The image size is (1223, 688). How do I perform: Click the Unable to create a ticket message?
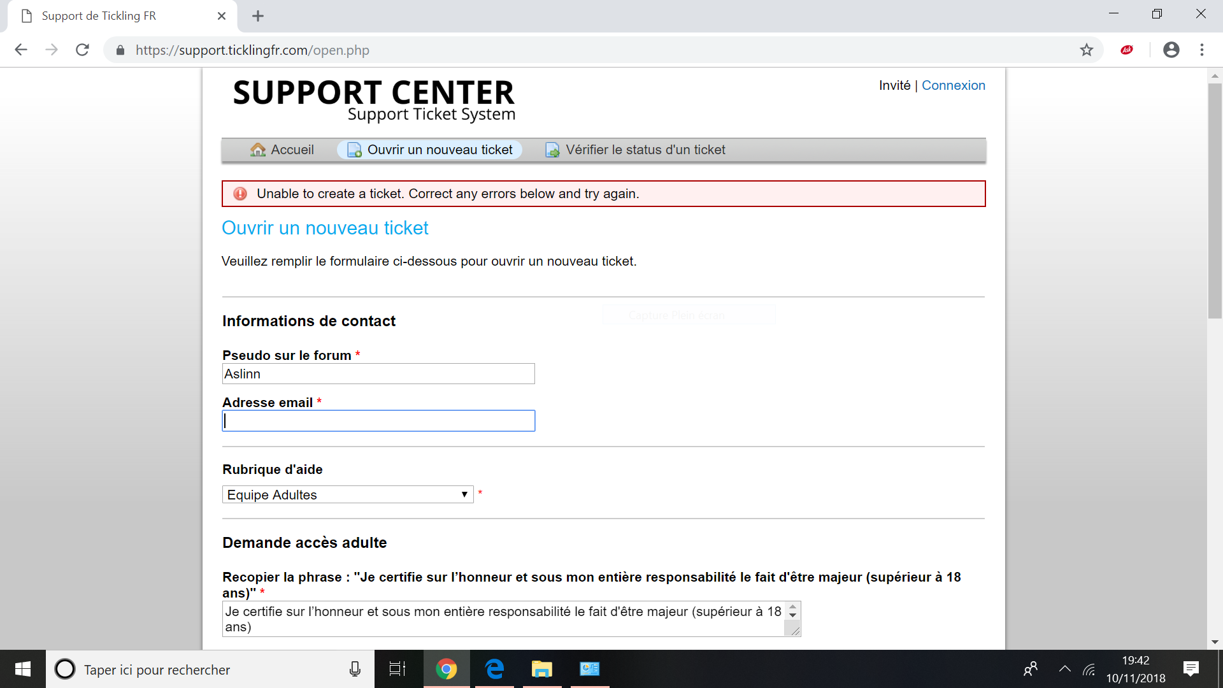point(448,194)
